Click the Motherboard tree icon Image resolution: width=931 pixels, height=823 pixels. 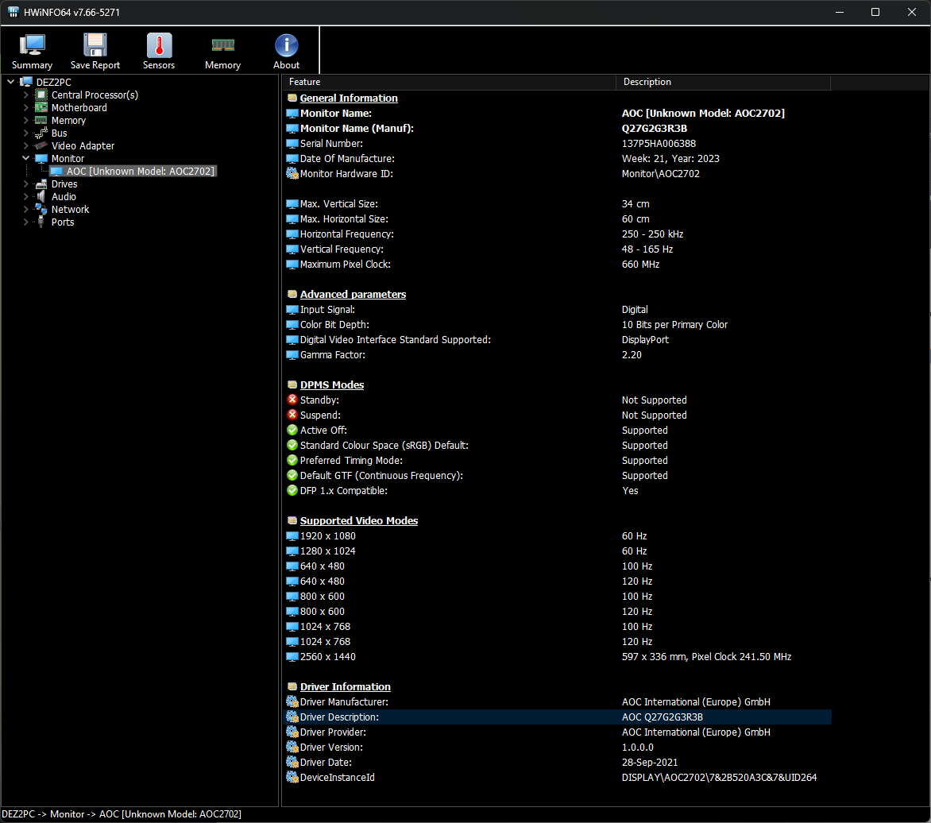[x=41, y=107]
